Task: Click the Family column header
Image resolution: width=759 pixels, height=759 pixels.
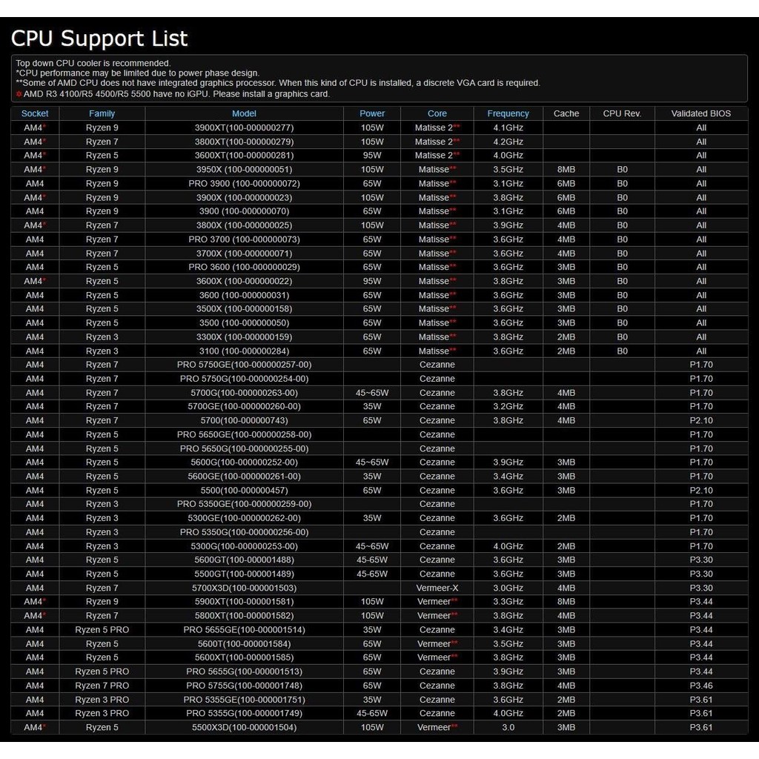Action: 102,113
